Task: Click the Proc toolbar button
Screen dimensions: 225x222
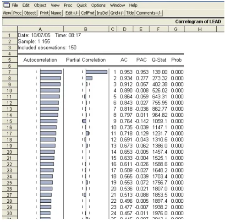Action: [x=17, y=13]
